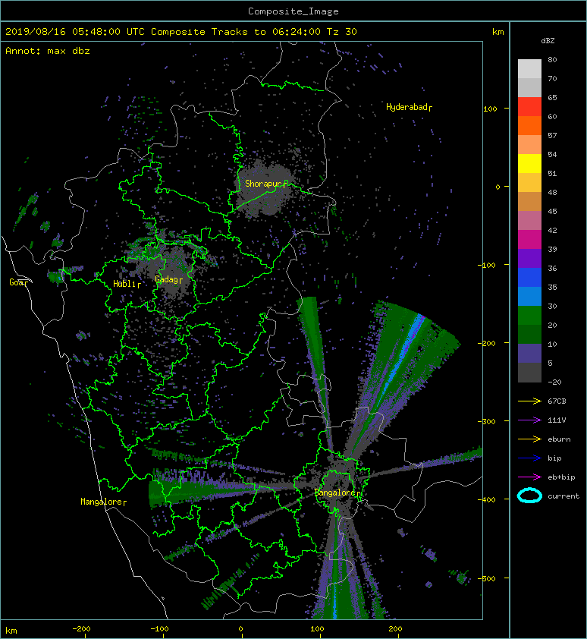Click the 200 tick on bottom km axis
This screenshot has width=587, height=639.
tap(395, 629)
